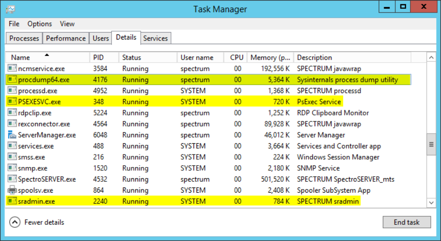The width and height of the screenshot is (441, 241).
Task: Collapse view using Fewer details chevron
Action: [x=15, y=222]
